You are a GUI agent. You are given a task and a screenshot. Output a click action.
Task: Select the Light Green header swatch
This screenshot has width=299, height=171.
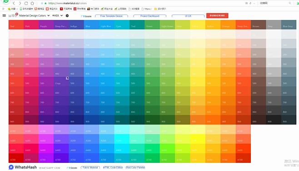click(167, 25)
